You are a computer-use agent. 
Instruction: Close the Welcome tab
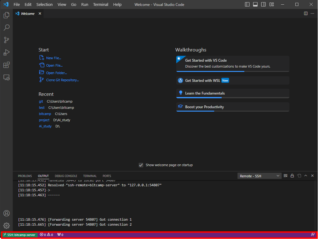[40, 14]
